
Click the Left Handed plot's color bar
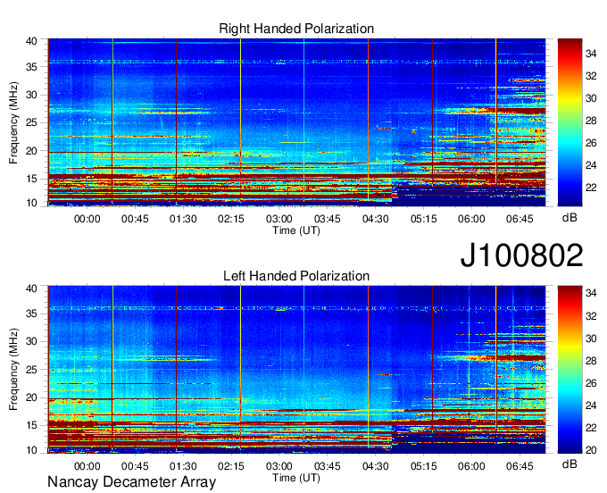pos(570,370)
